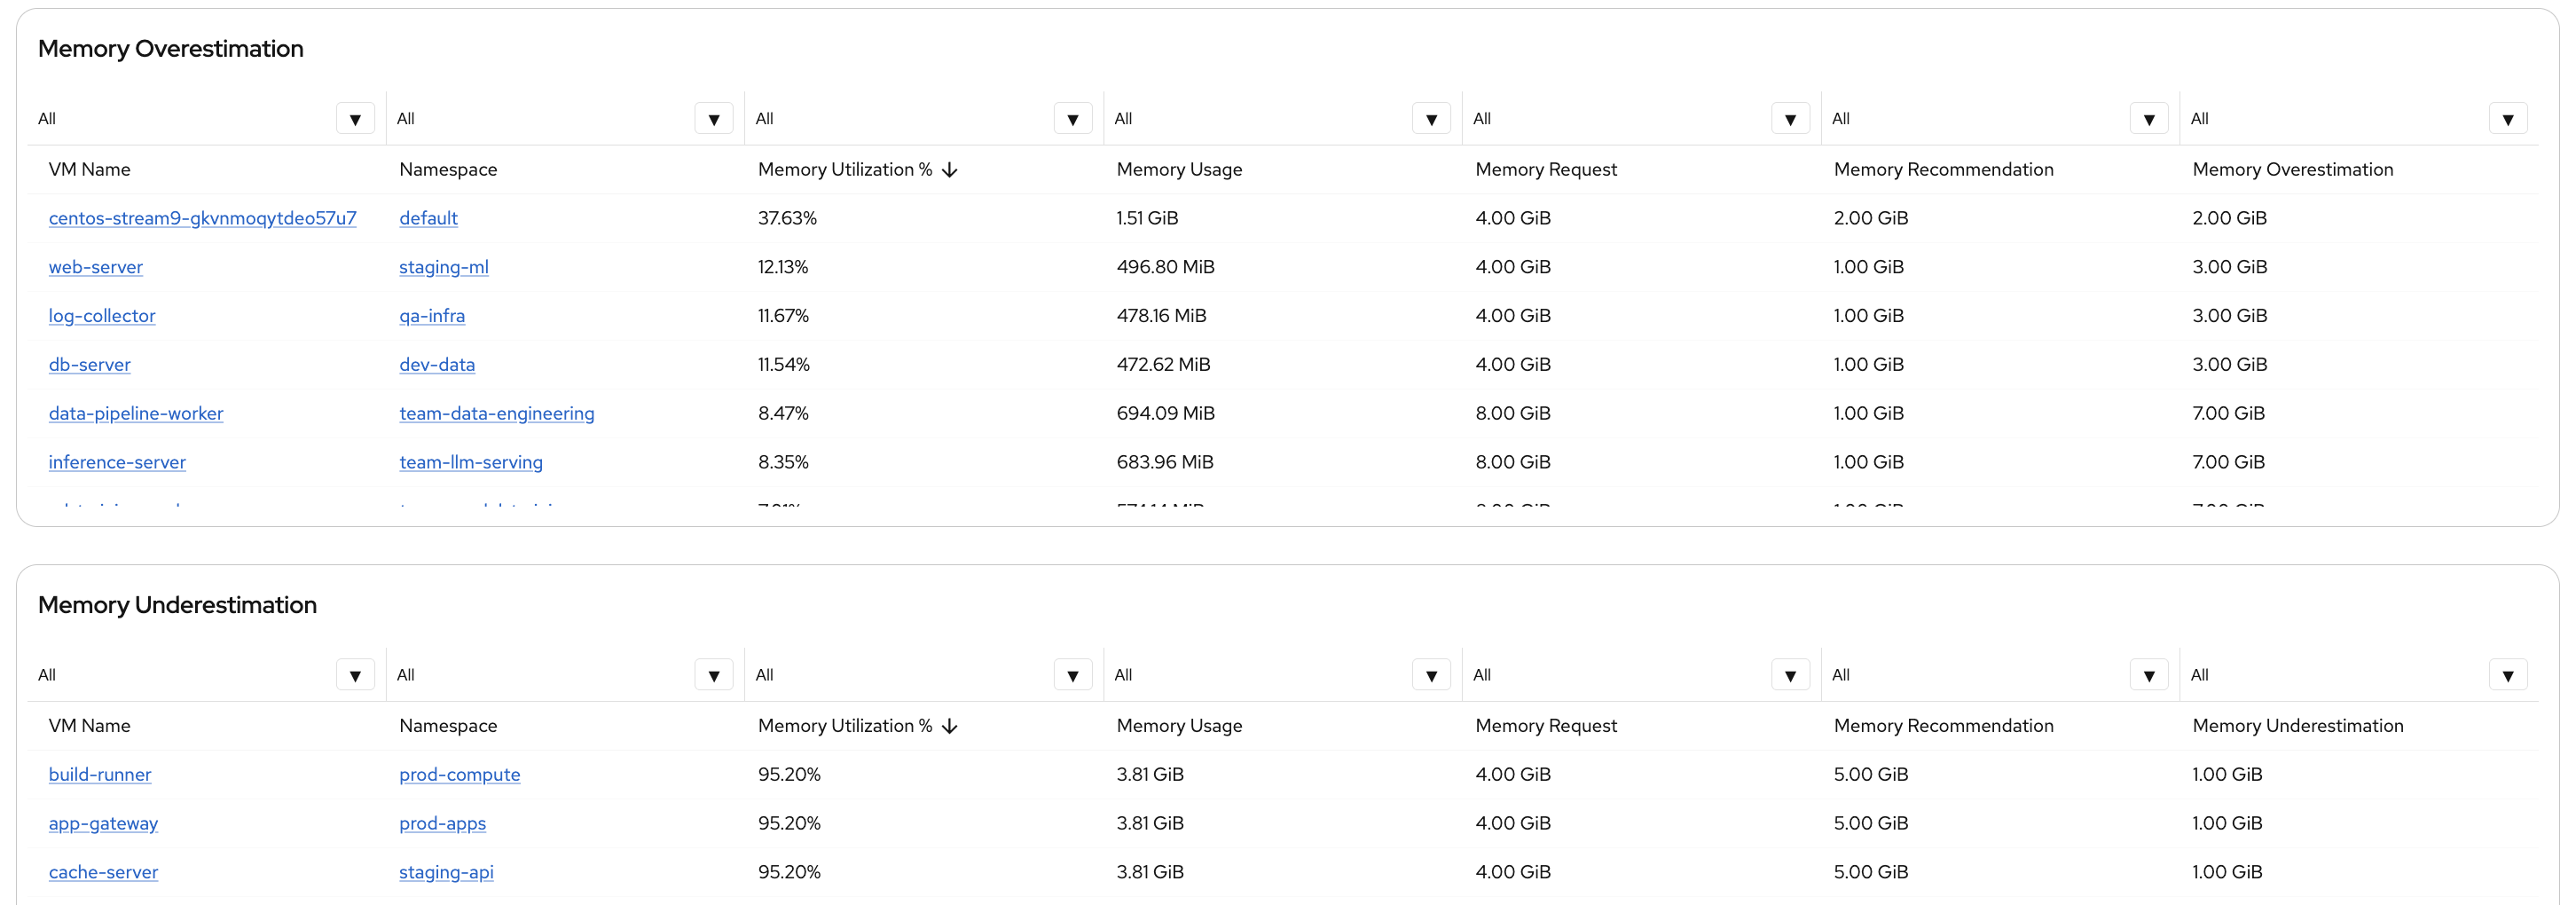Open Memory Usage filter in Overestimation table
This screenshot has width=2576, height=905.
click(1431, 119)
